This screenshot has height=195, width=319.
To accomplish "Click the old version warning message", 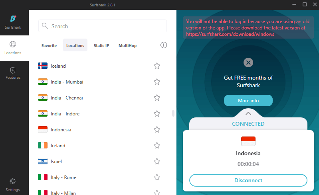I will [x=248, y=27].
